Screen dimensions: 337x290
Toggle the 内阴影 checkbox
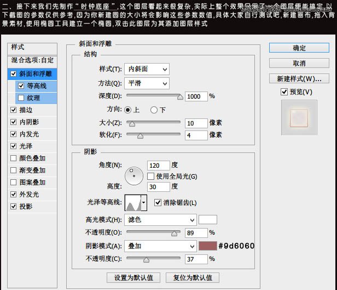point(13,122)
